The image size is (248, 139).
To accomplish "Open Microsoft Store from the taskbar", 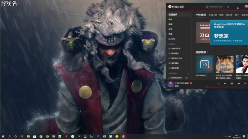I will click(35, 136).
